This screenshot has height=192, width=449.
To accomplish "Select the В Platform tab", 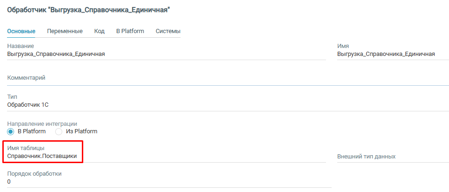I will tap(130, 31).
